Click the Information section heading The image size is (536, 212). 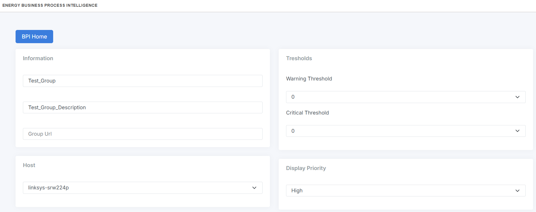pyautogui.click(x=38, y=58)
